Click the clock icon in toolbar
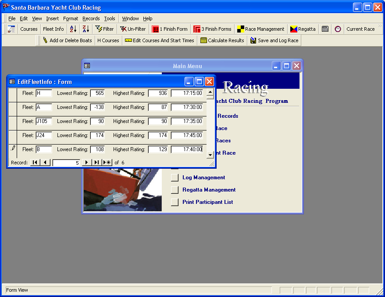 point(338,29)
